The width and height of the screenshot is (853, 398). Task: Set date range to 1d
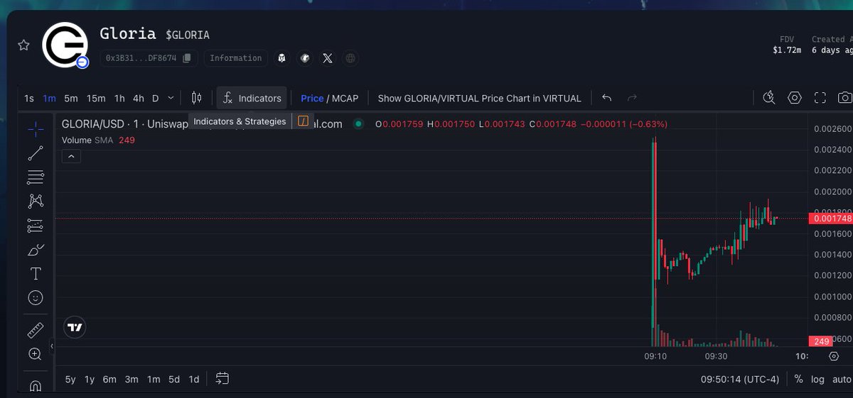pos(194,380)
